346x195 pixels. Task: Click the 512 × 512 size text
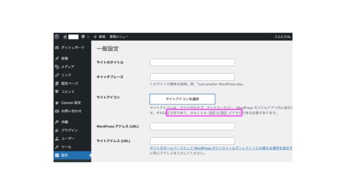coord(218,113)
